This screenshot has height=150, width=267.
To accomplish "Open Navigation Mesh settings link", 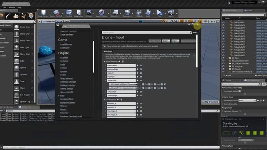I will point(67,99).
